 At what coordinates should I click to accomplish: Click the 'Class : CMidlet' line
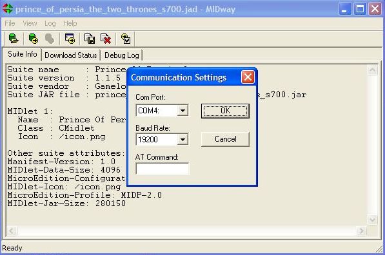[x=56, y=128]
